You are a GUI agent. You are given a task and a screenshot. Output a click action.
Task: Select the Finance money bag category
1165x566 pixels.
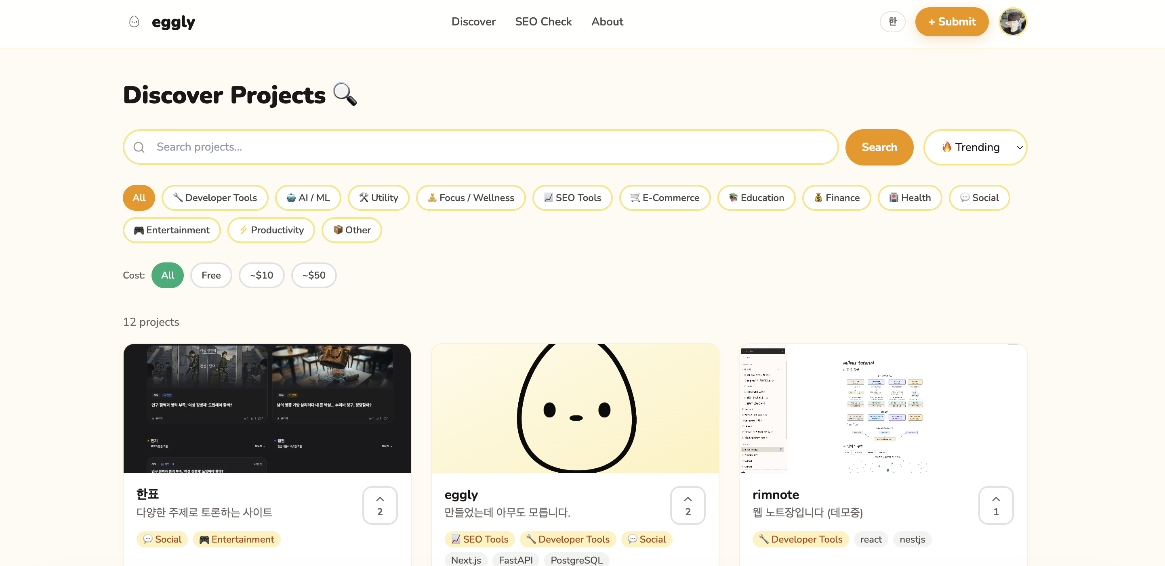click(836, 197)
